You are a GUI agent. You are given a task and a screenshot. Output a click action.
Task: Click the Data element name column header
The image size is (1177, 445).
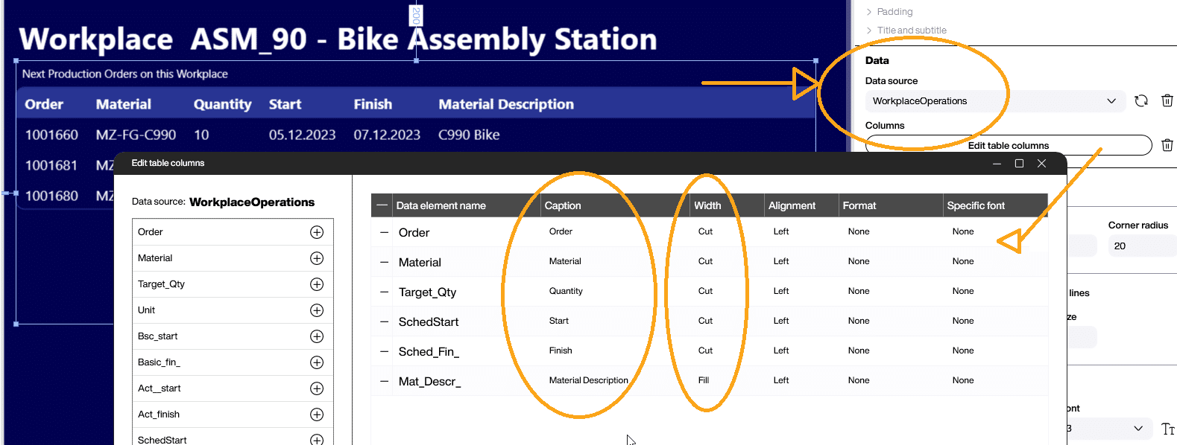click(x=441, y=205)
